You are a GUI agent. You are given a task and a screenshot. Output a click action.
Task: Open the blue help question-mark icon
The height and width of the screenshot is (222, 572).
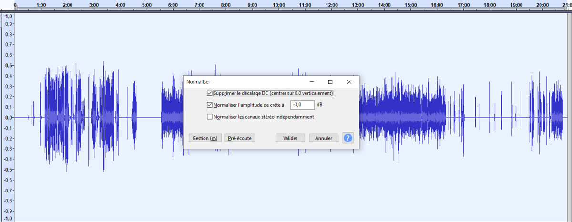click(x=348, y=138)
